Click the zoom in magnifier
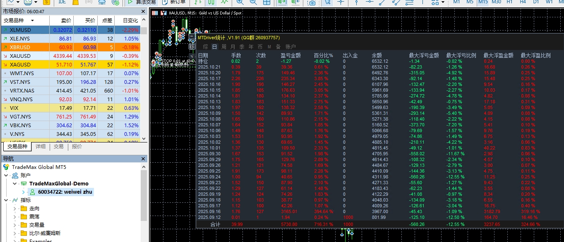 pyautogui.click(x=240, y=2)
